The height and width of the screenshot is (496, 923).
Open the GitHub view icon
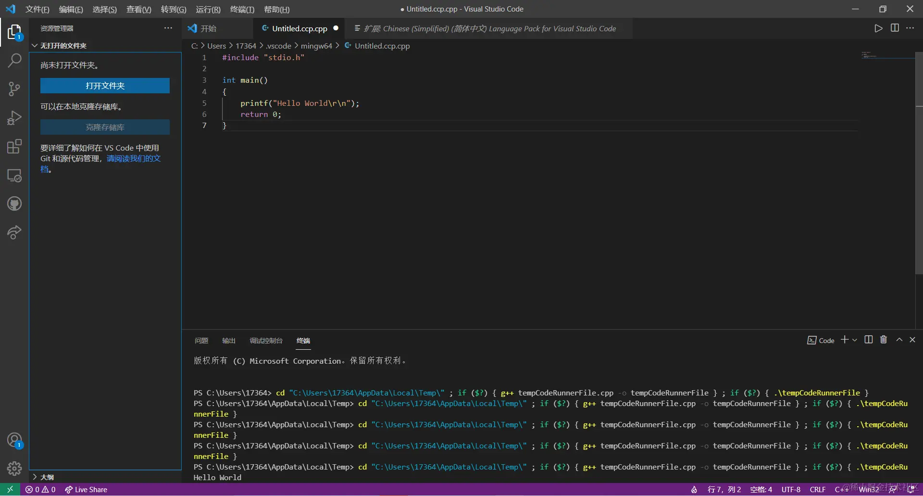point(14,204)
